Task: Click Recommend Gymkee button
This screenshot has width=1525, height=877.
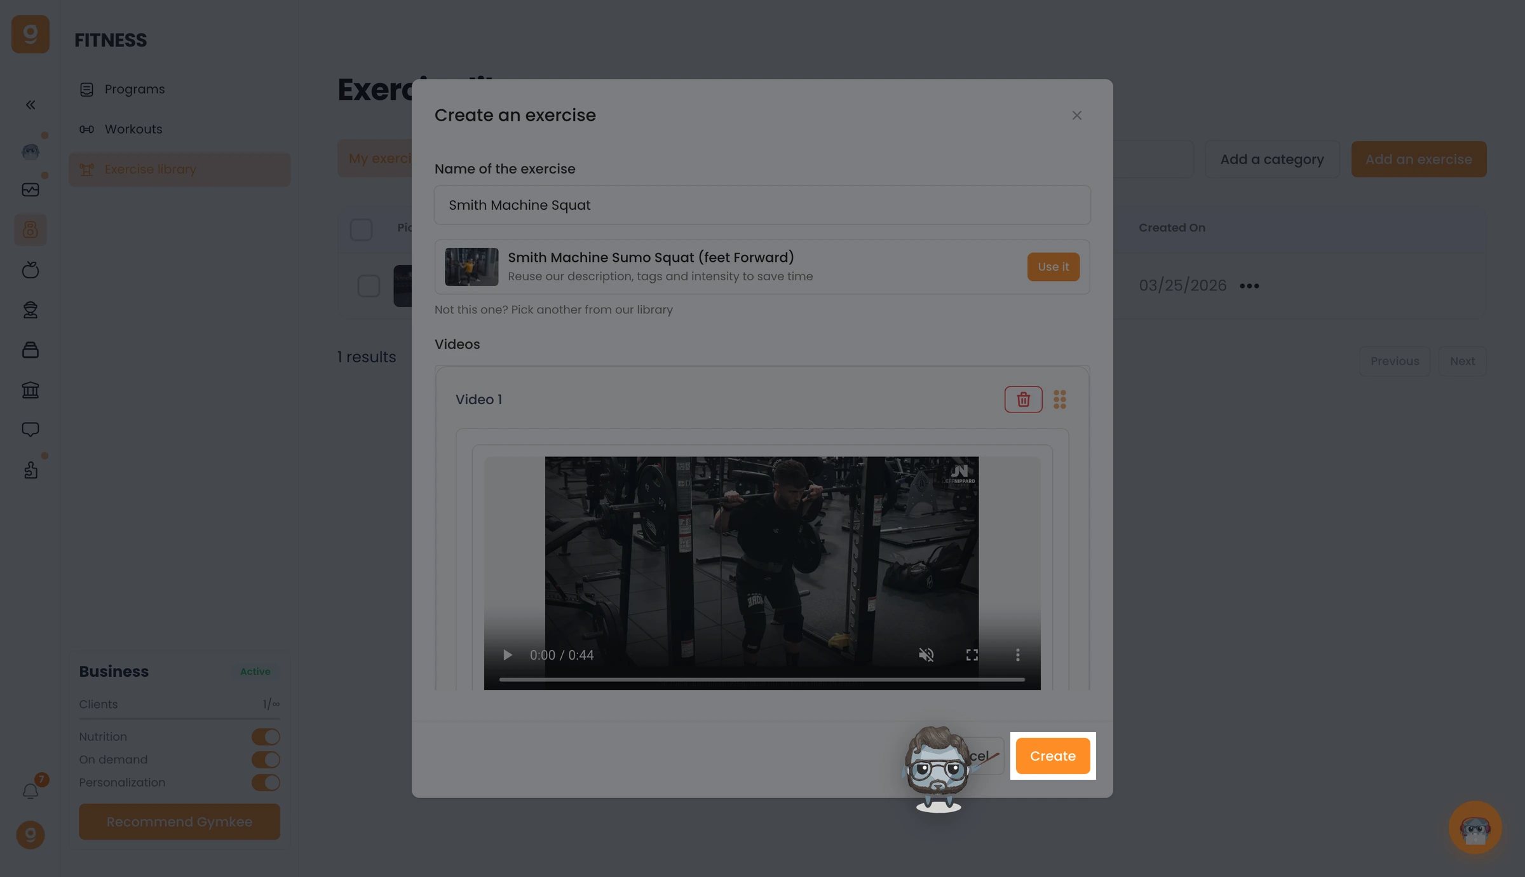Action: click(179, 822)
